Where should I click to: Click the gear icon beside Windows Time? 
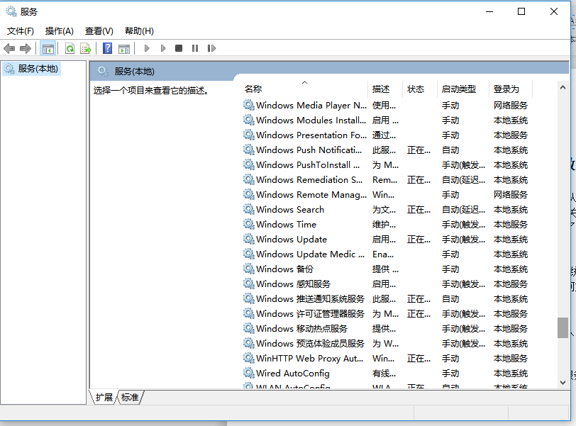[249, 224]
